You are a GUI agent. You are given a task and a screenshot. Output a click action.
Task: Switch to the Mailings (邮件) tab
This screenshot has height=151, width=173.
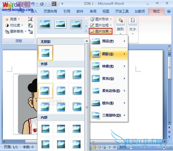[80, 11]
